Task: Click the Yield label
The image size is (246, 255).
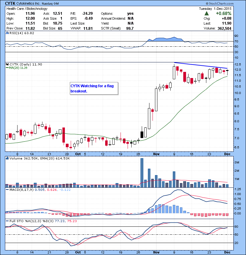Action: (x=105, y=23)
